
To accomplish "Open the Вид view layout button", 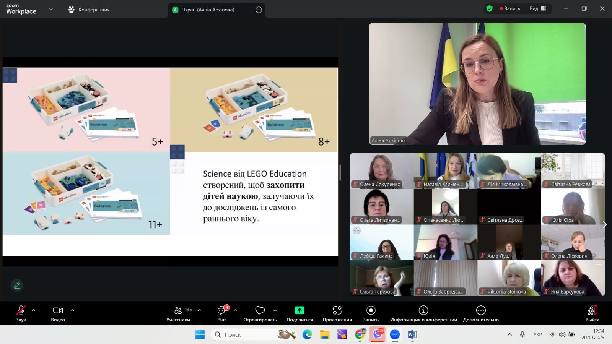I will click(538, 8).
